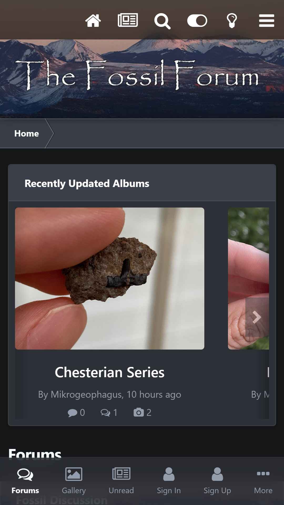Advance the album carousel with right chevron

[x=257, y=317]
